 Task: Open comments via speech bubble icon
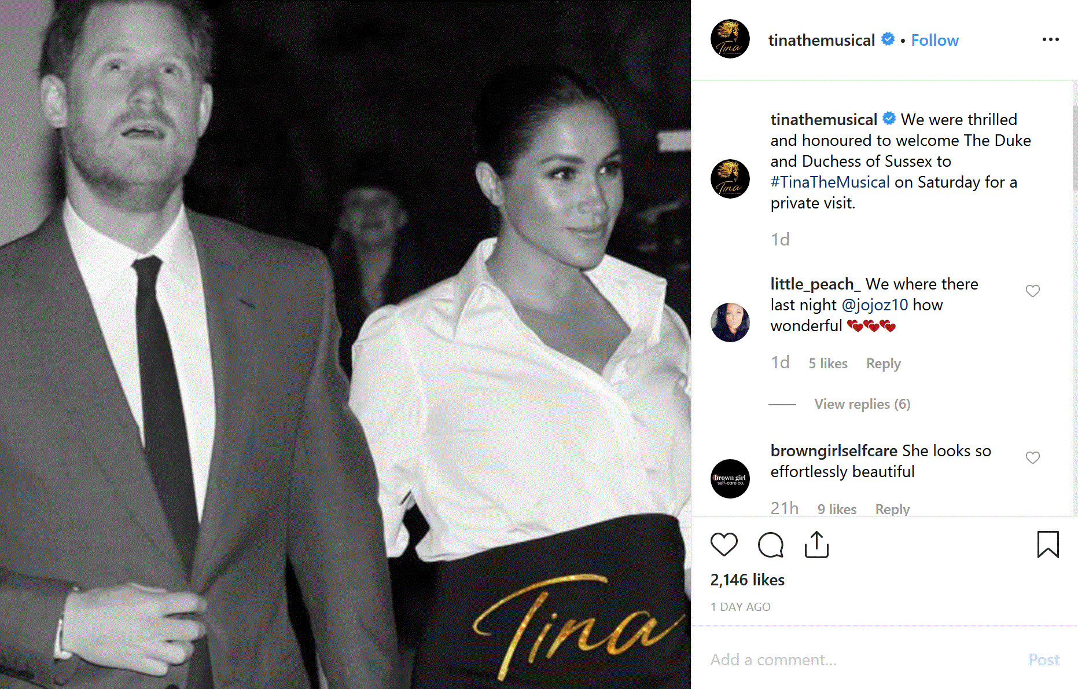[771, 545]
